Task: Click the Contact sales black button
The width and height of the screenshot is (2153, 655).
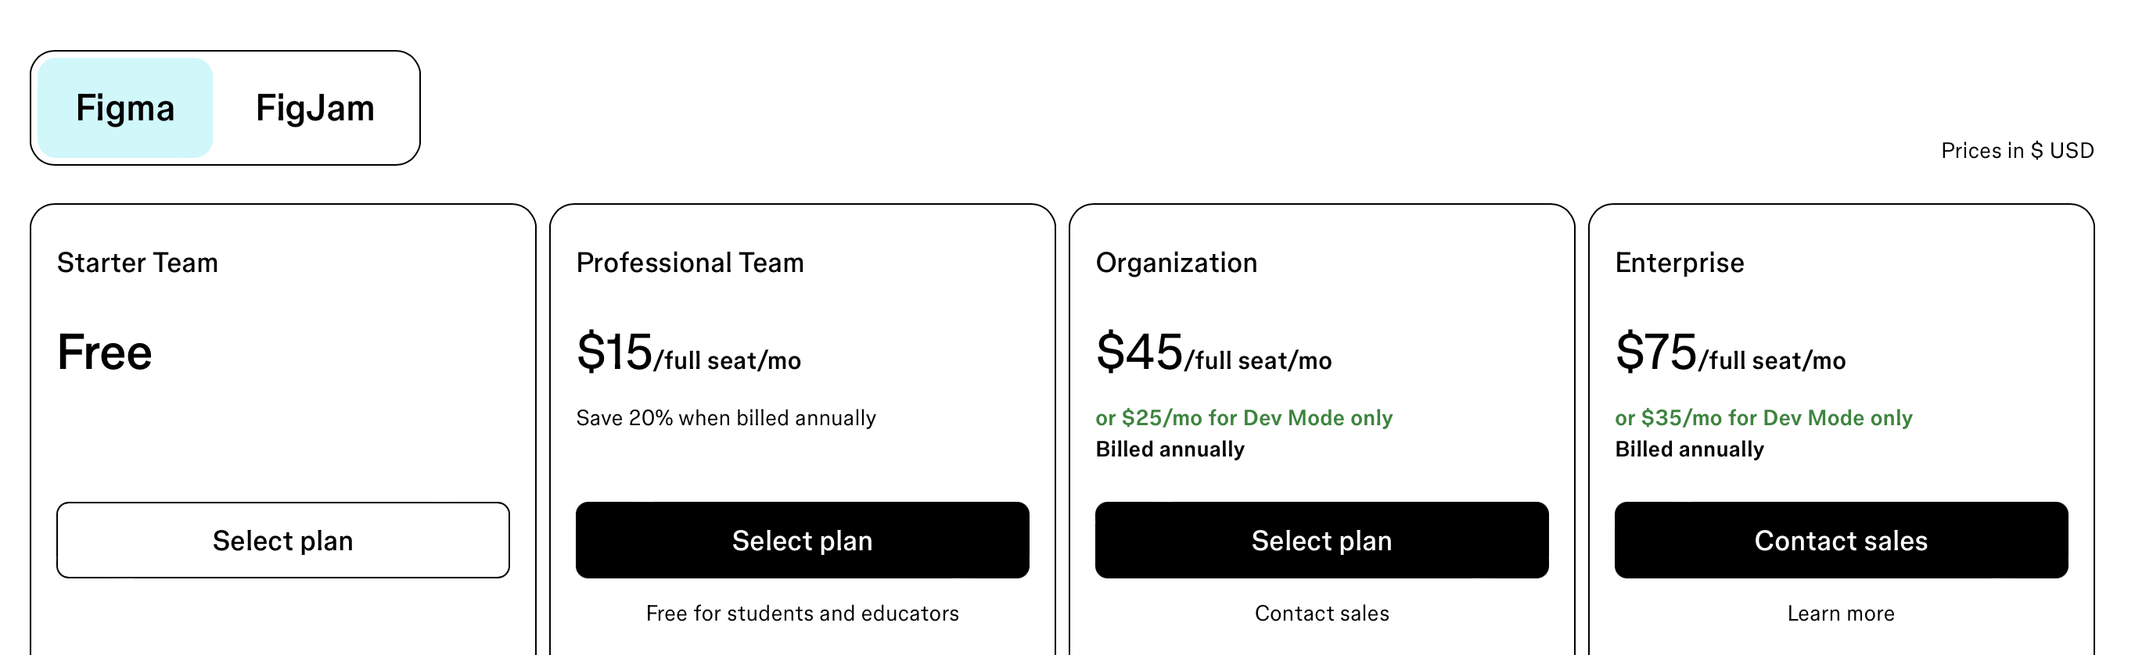Action: (x=1840, y=539)
